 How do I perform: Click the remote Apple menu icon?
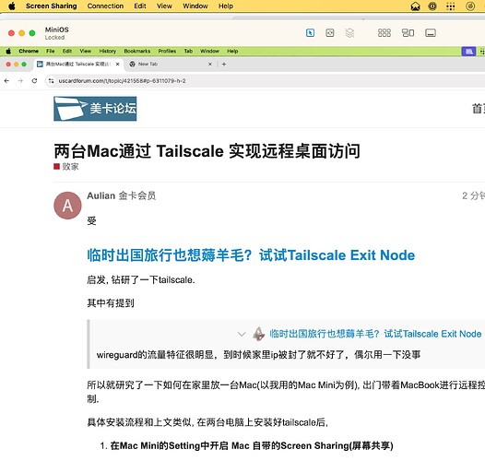8,51
